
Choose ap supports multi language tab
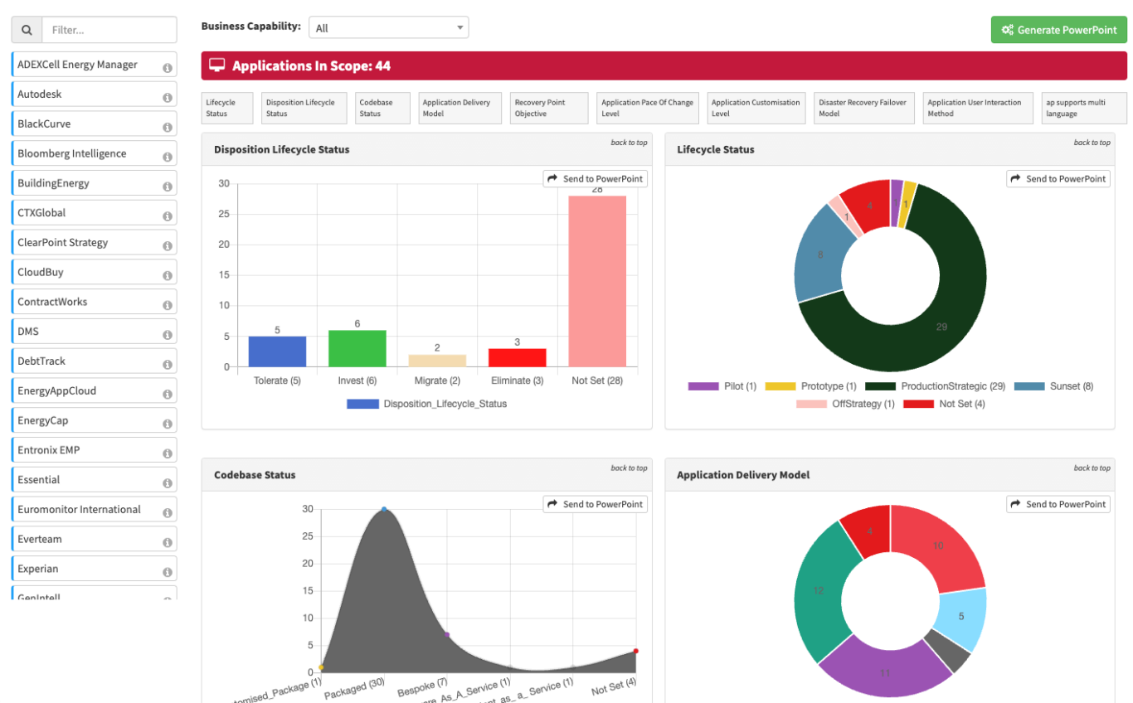pos(1084,108)
